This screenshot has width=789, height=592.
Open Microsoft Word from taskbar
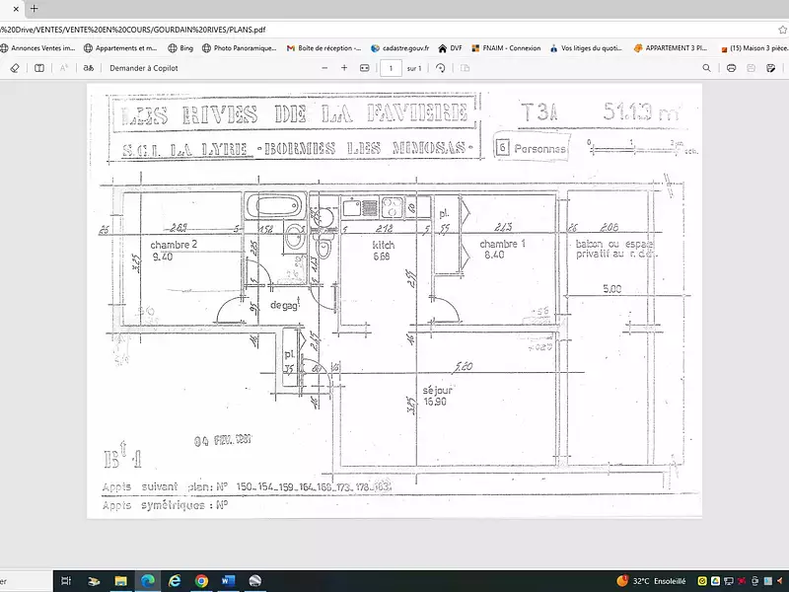point(228,581)
